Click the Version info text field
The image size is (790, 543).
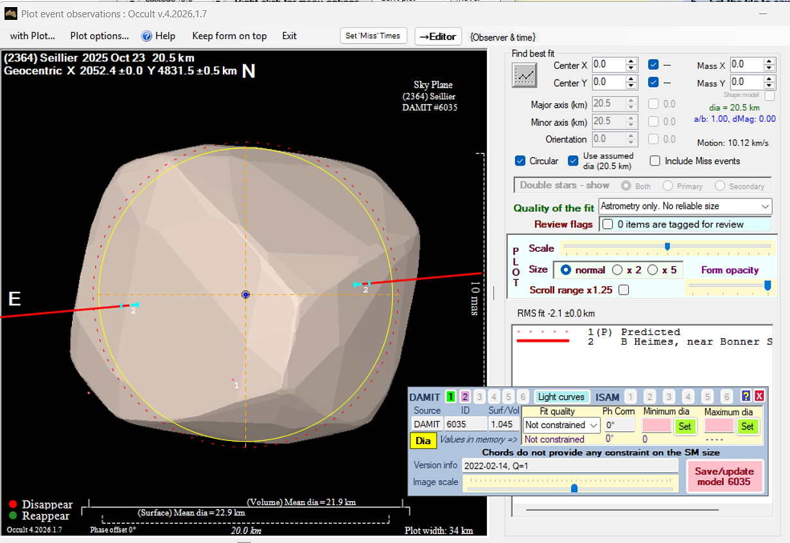[x=570, y=465]
